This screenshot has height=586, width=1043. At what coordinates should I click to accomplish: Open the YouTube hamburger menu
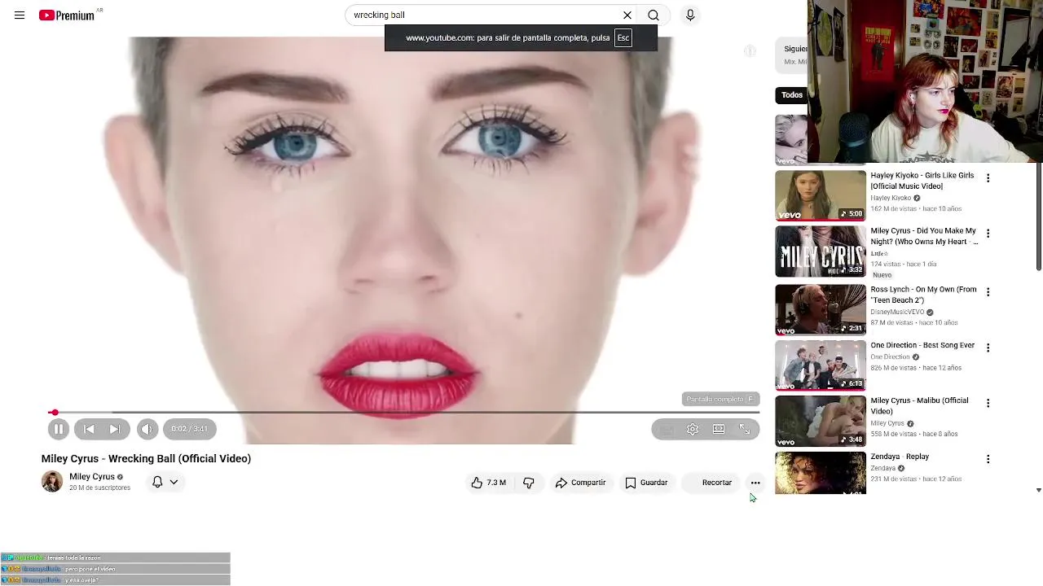point(20,15)
